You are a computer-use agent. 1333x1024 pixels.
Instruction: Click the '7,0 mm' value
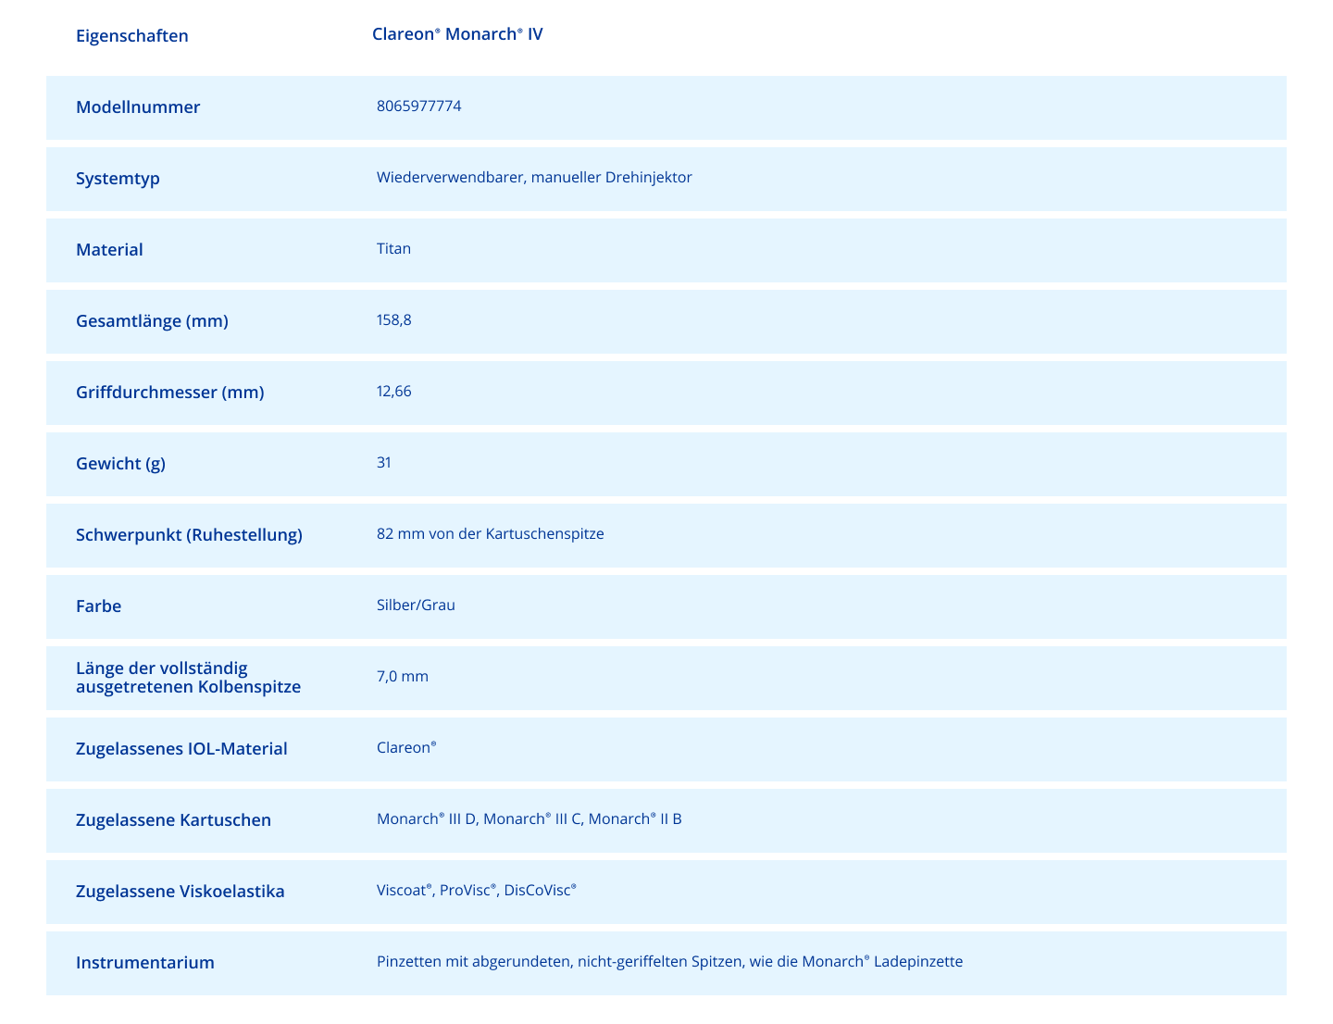(x=403, y=677)
